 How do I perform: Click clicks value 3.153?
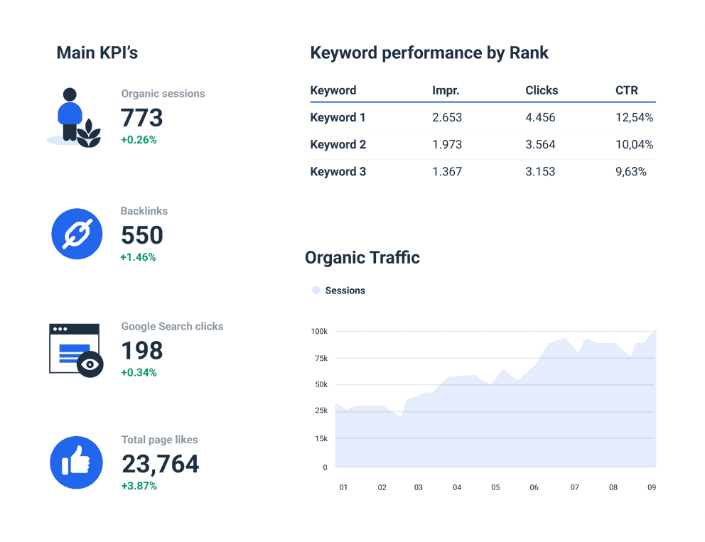click(x=540, y=171)
